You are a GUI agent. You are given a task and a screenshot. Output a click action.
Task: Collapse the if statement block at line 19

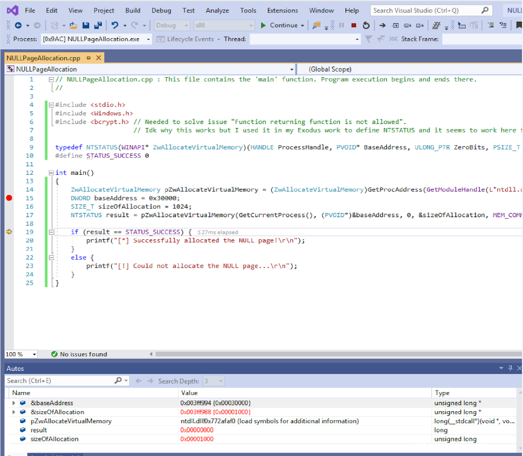pos(51,232)
